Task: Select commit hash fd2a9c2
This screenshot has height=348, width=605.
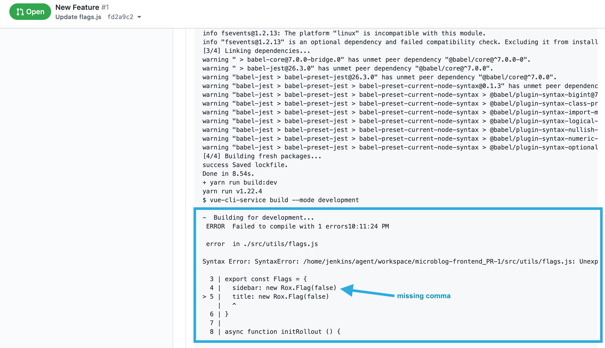Action: [120, 17]
